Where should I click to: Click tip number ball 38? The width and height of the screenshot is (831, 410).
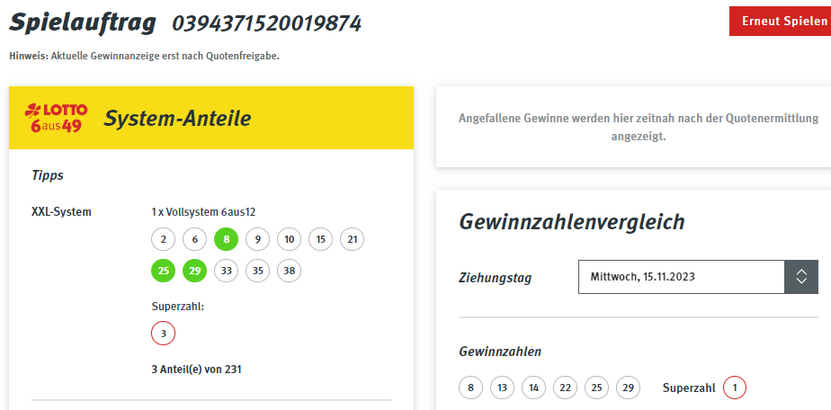point(289,271)
